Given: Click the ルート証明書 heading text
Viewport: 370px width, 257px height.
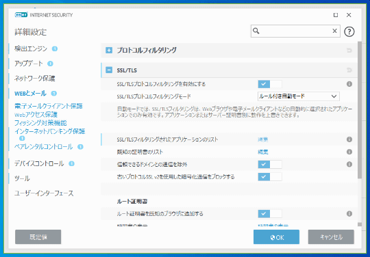Looking at the screenshot, I should coord(132,202).
